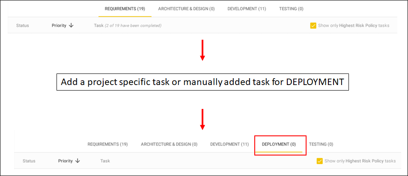The width and height of the screenshot is (408, 176).
Task: Sort by the Priority column header in upper panel
Action: tap(59, 26)
